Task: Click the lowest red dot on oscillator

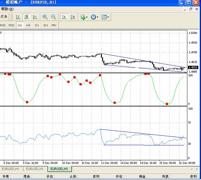Action: (167, 104)
